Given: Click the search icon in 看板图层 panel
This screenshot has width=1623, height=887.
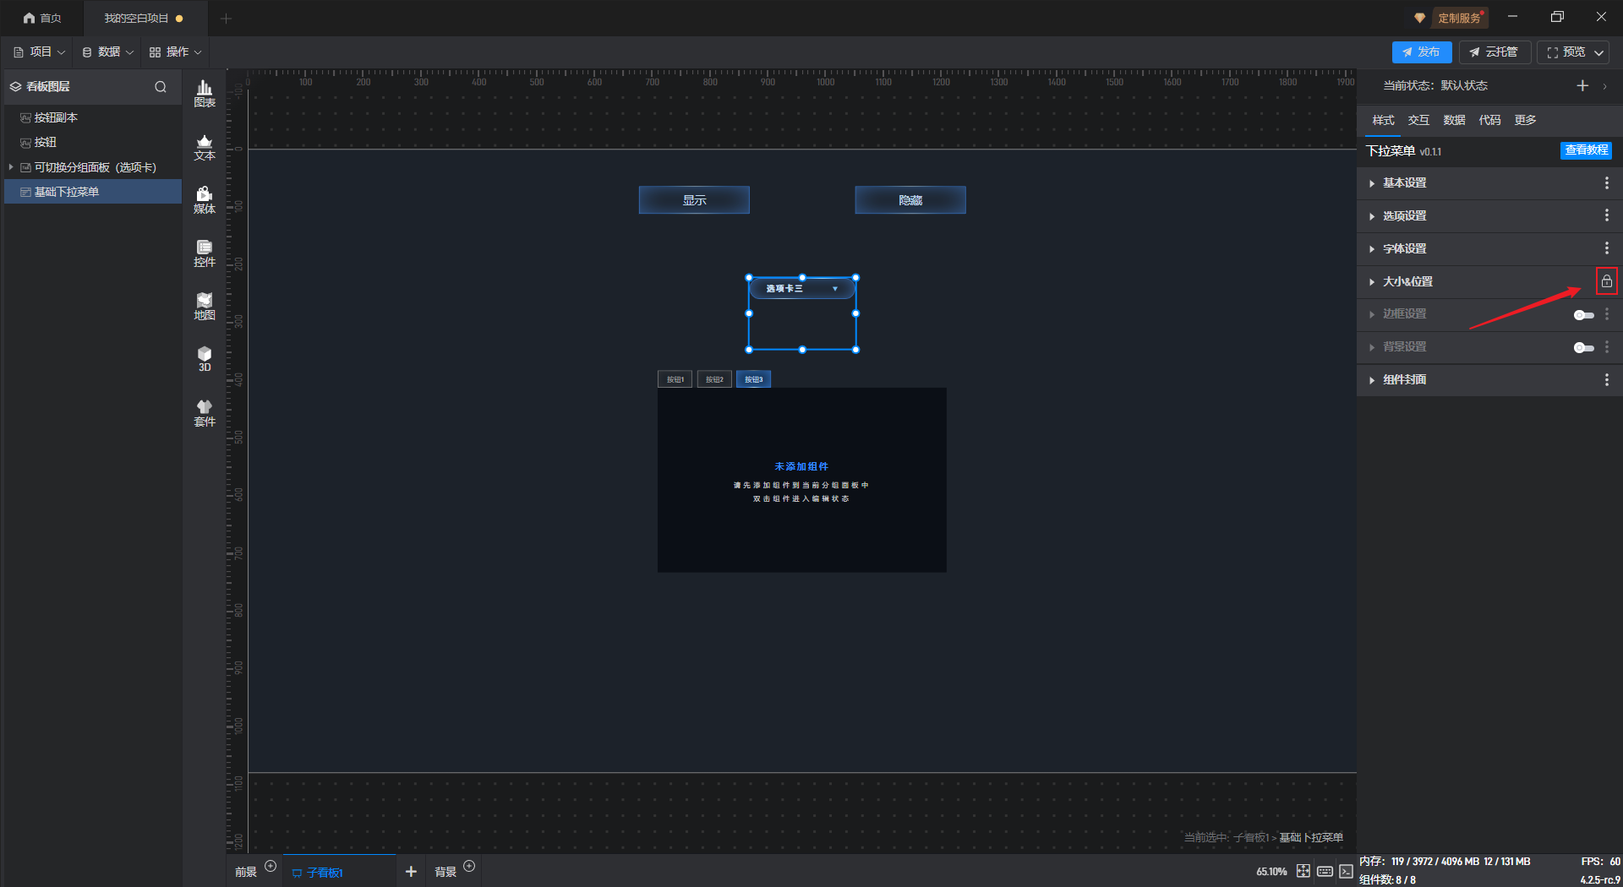Looking at the screenshot, I should pyautogui.click(x=161, y=87).
